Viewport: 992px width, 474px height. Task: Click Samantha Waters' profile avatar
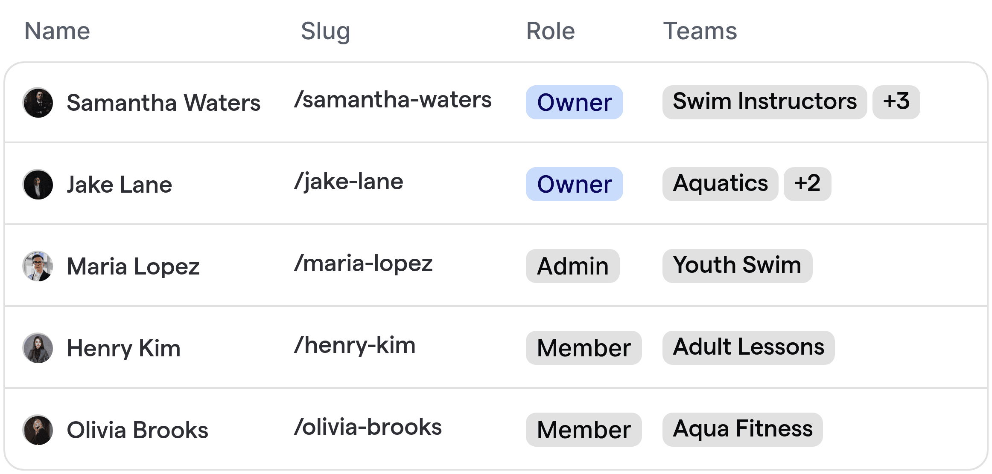38,103
